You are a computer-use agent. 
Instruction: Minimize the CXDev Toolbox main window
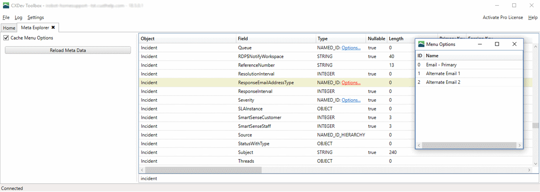[x=496, y=5]
